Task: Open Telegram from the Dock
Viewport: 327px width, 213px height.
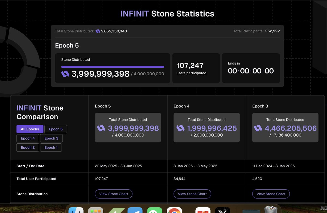Action: 135,210
